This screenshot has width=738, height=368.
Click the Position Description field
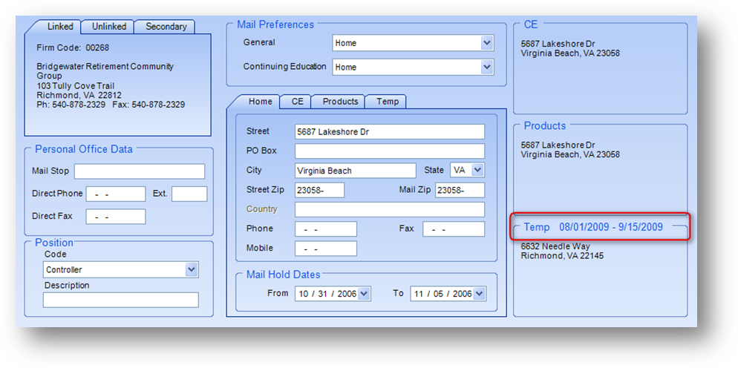coord(120,300)
